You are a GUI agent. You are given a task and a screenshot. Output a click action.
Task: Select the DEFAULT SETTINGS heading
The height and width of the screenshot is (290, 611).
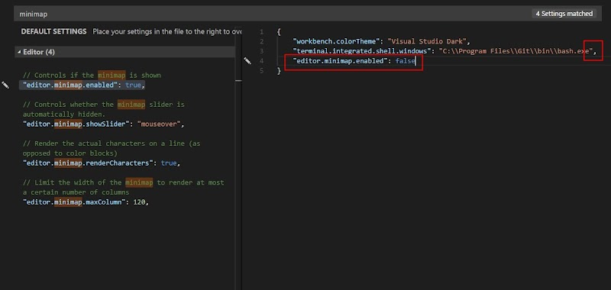tap(53, 31)
